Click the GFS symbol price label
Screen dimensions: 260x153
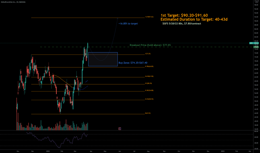251,43
